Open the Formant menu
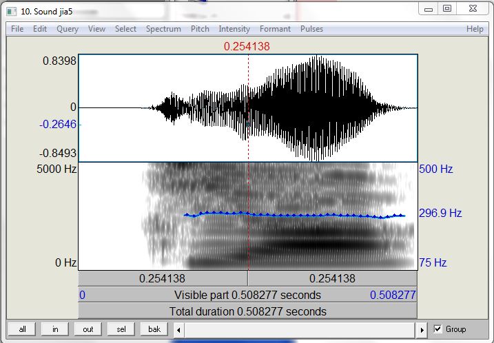Viewport: 494px width, 343px height. (x=275, y=29)
